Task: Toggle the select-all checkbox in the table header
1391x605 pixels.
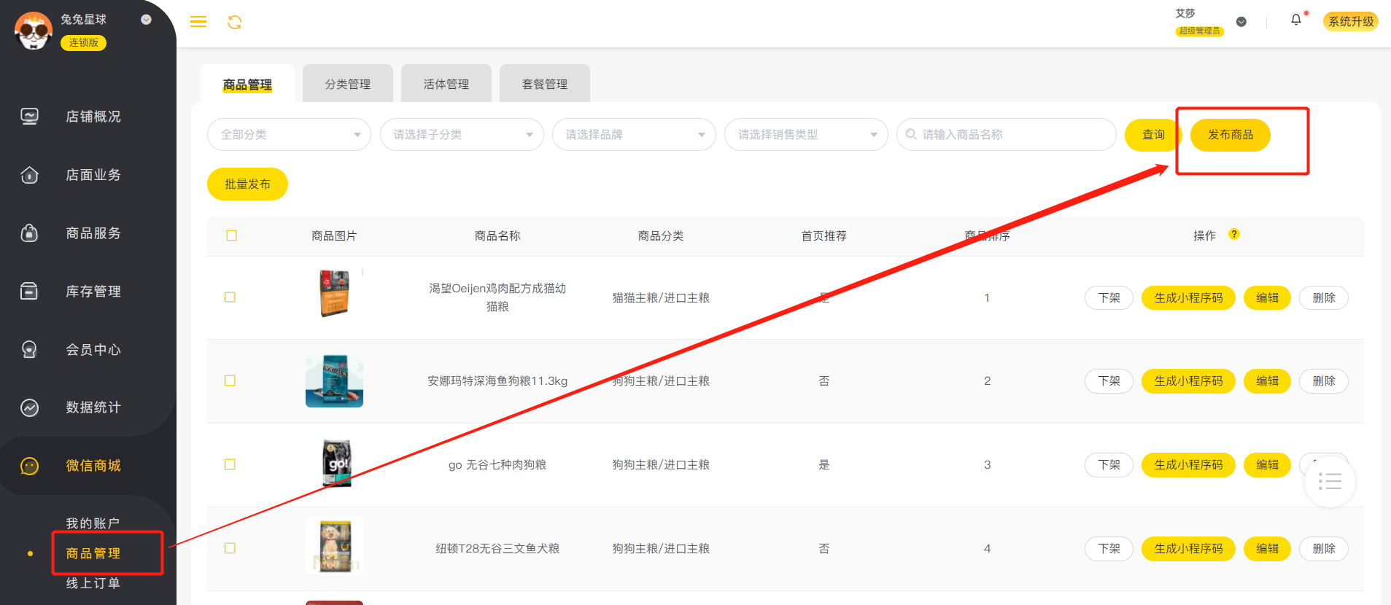Action: point(232,235)
